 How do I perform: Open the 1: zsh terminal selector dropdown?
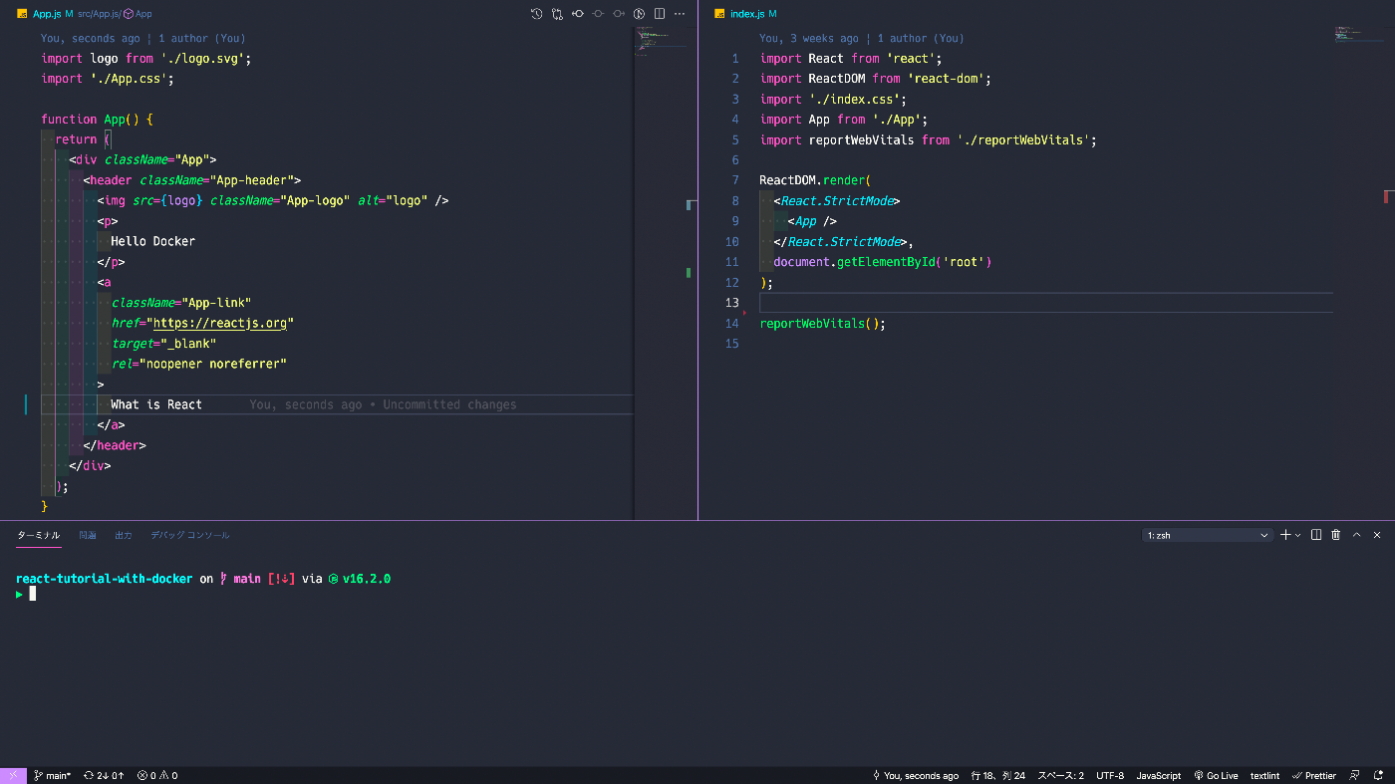tap(1208, 535)
